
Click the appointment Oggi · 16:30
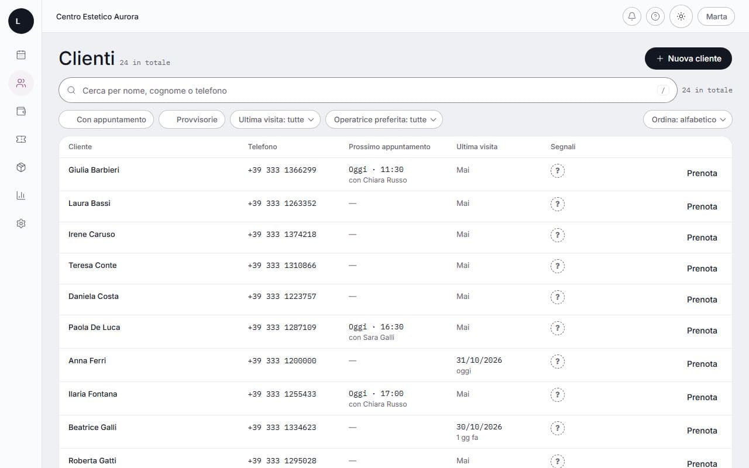pos(376,327)
